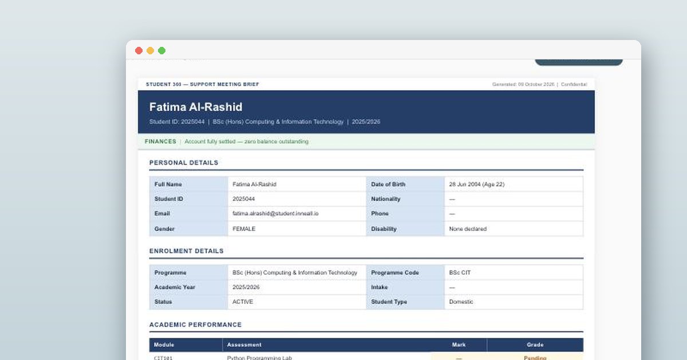Click the 'PERSONAL DETAILS' section heading

(x=184, y=163)
